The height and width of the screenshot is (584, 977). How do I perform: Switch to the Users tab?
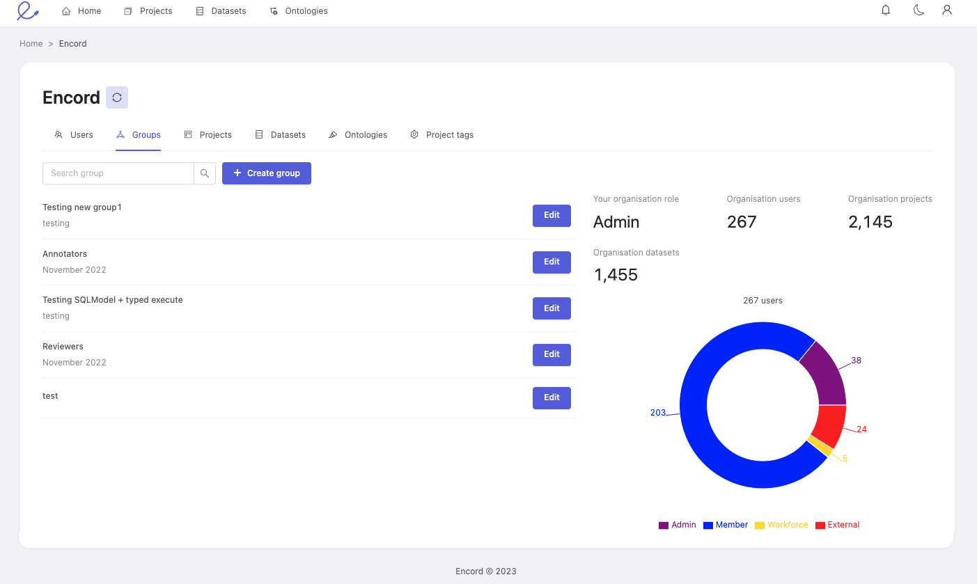pyautogui.click(x=74, y=135)
